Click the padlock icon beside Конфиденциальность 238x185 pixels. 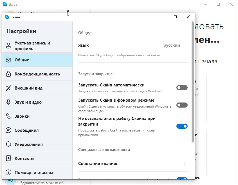[x=8, y=74]
